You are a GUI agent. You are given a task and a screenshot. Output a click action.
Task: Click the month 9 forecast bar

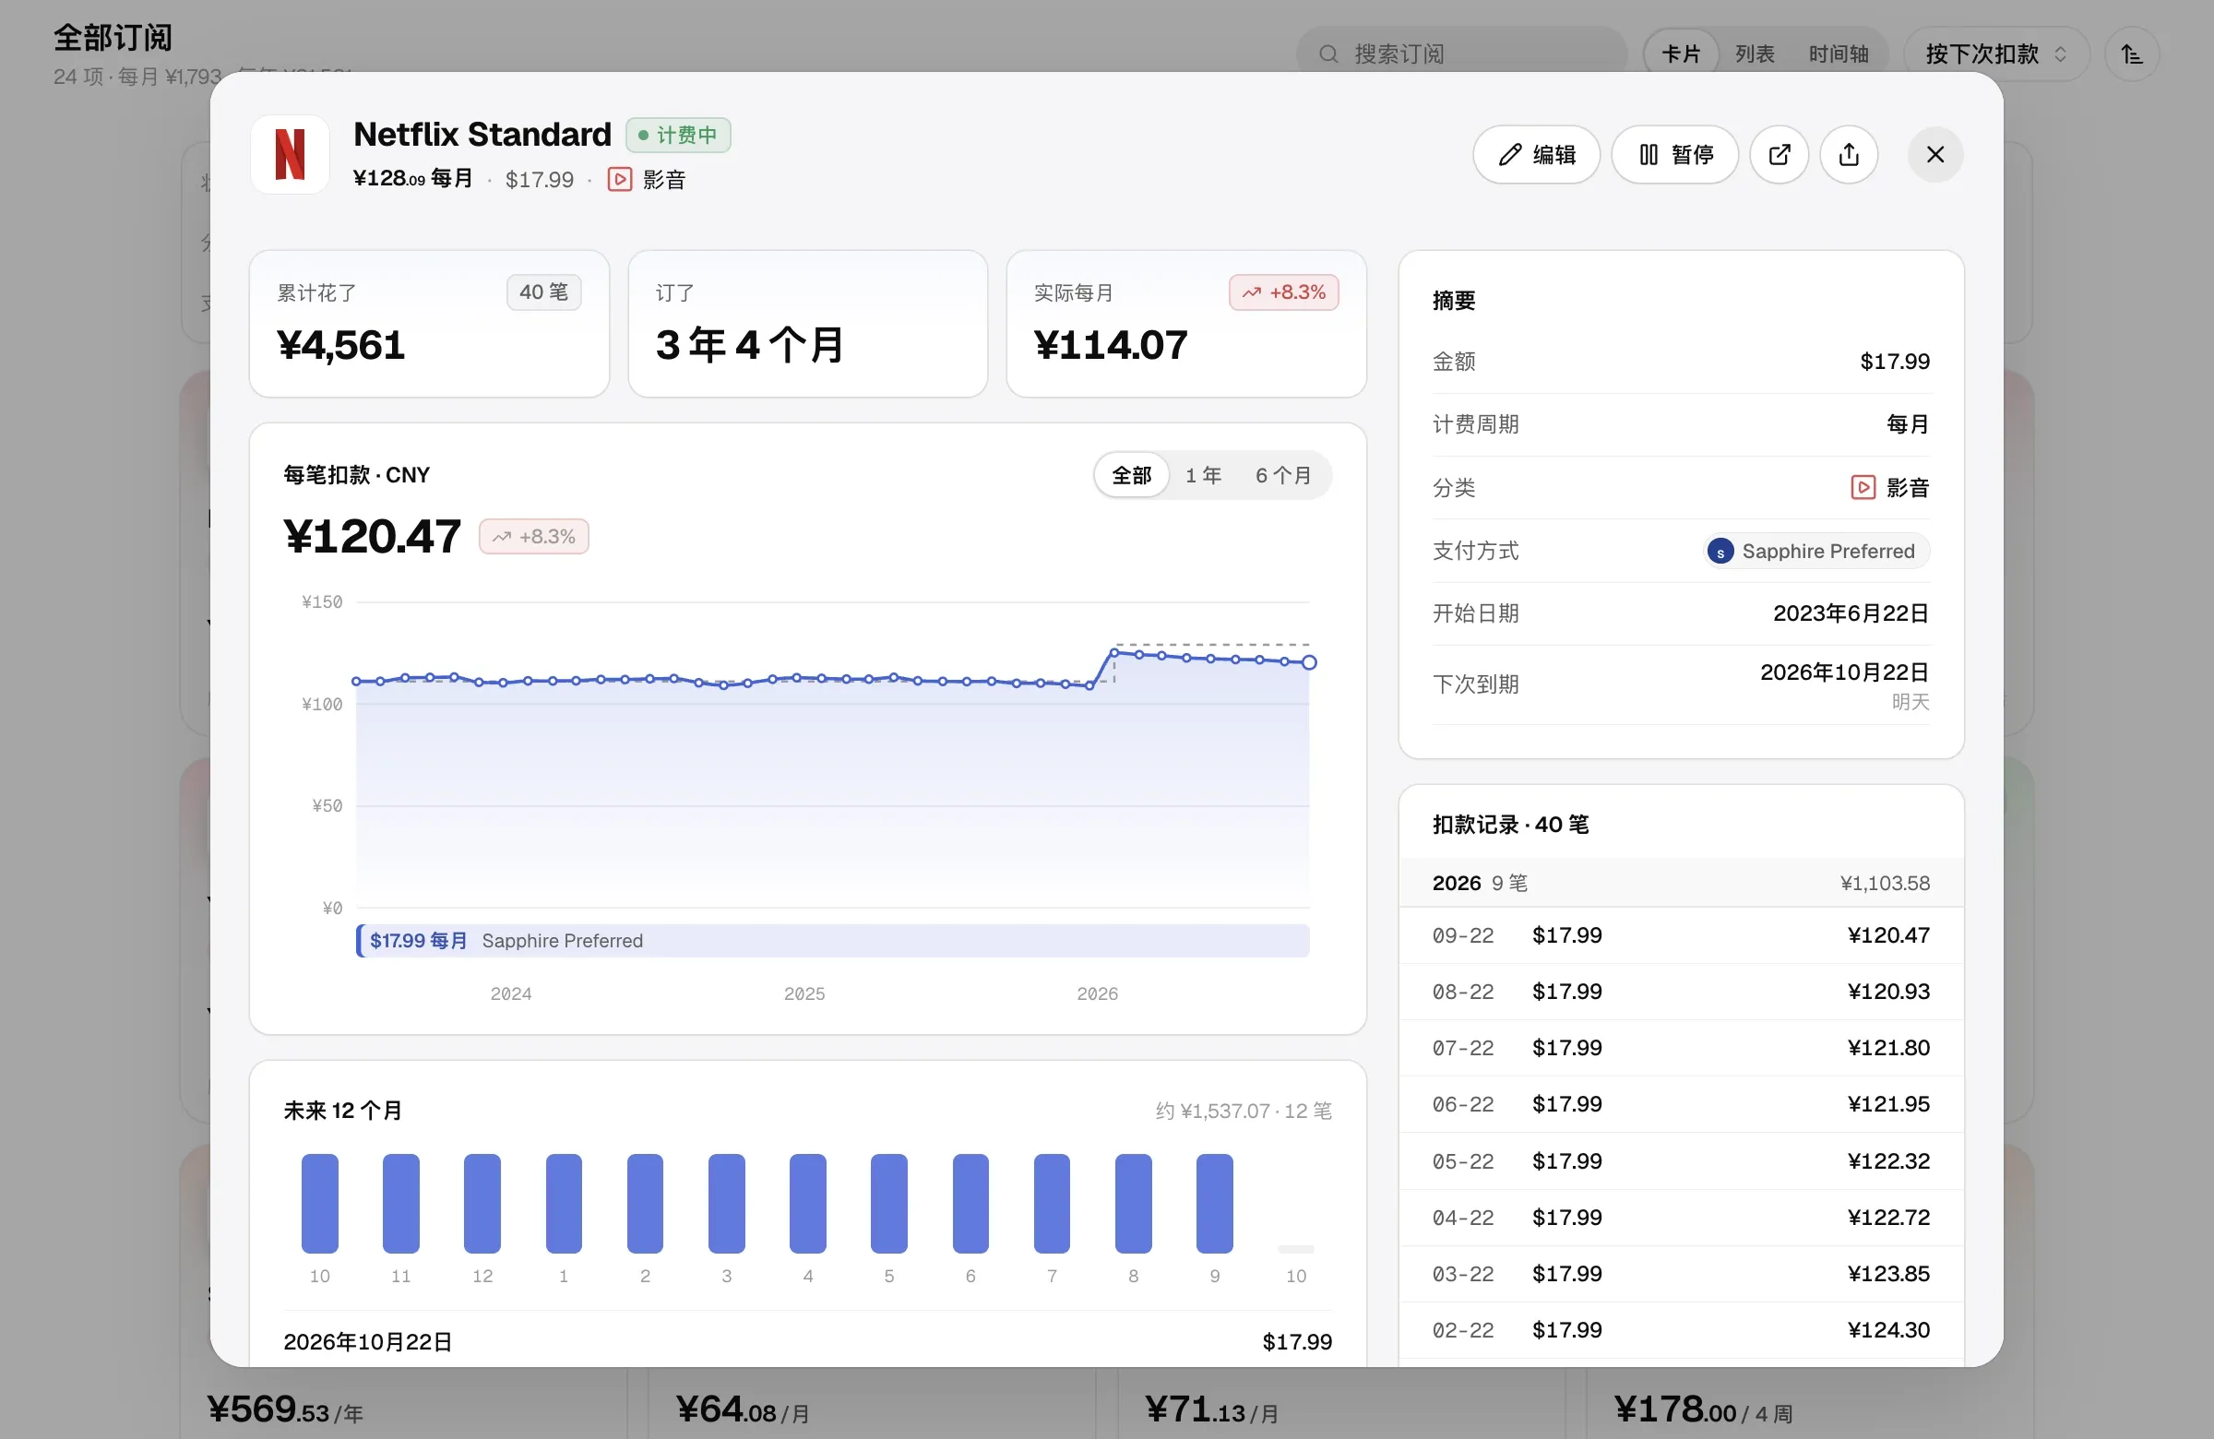click(1214, 1204)
